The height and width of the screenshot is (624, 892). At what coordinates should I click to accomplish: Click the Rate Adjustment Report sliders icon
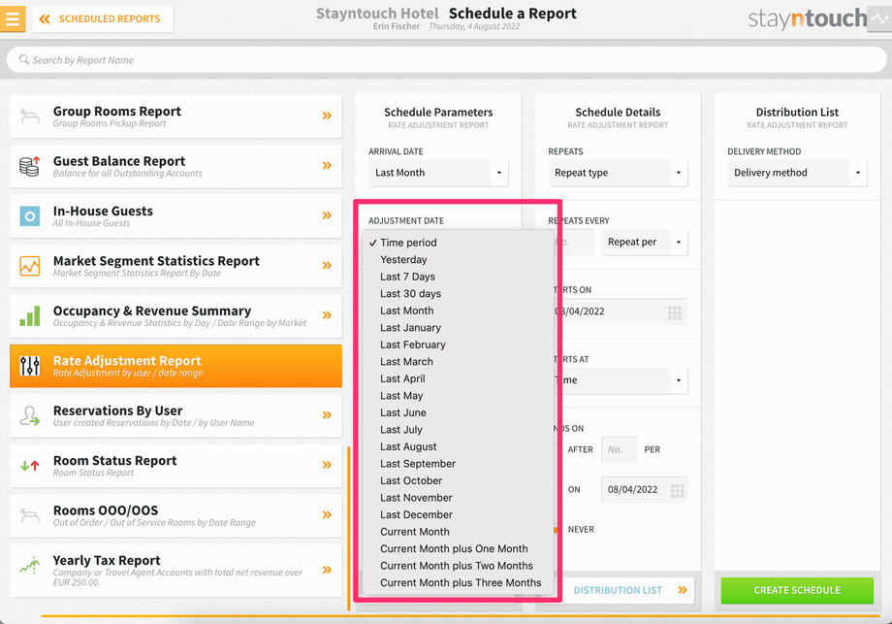[x=30, y=366]
